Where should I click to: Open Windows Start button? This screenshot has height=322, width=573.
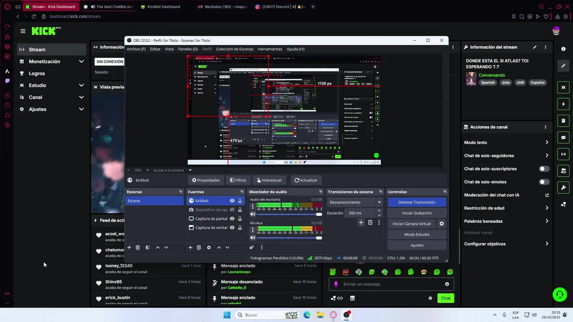pos(227,315)
